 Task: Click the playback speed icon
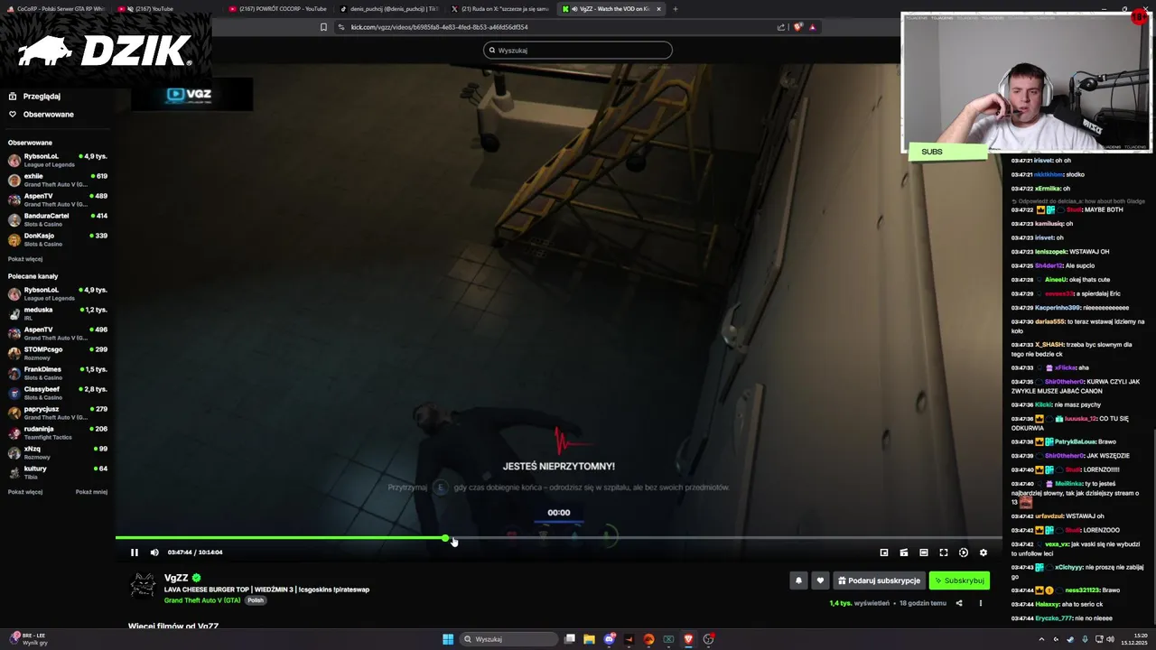click(964, 552)
